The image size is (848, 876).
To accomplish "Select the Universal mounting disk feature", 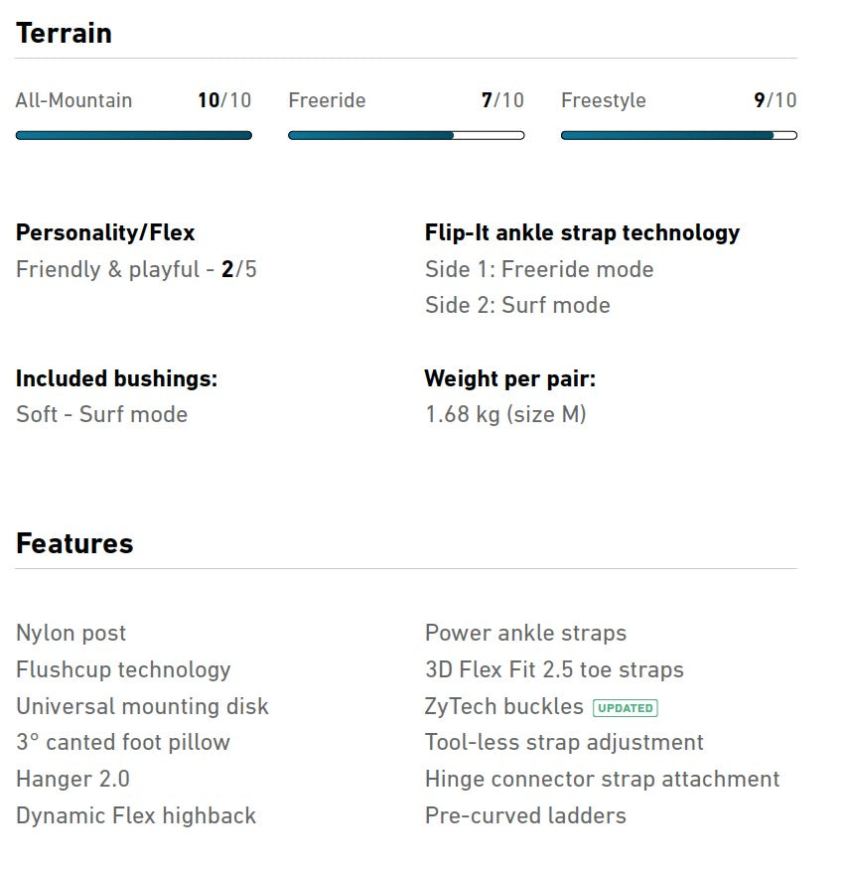I will point(142,706).
